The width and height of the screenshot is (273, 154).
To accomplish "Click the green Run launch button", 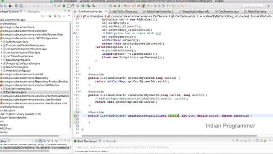I will pyautogui.click(x=83, y=6).
